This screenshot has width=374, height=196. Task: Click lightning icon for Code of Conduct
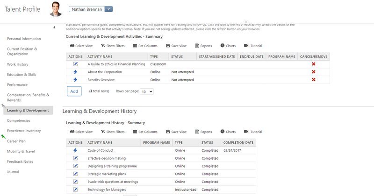75,150
